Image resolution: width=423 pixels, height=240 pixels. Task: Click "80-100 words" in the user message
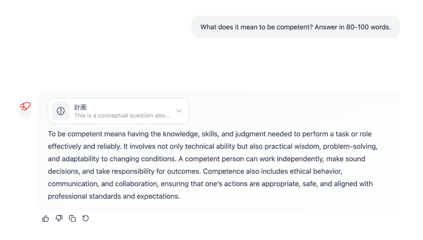tap(368, 27)
